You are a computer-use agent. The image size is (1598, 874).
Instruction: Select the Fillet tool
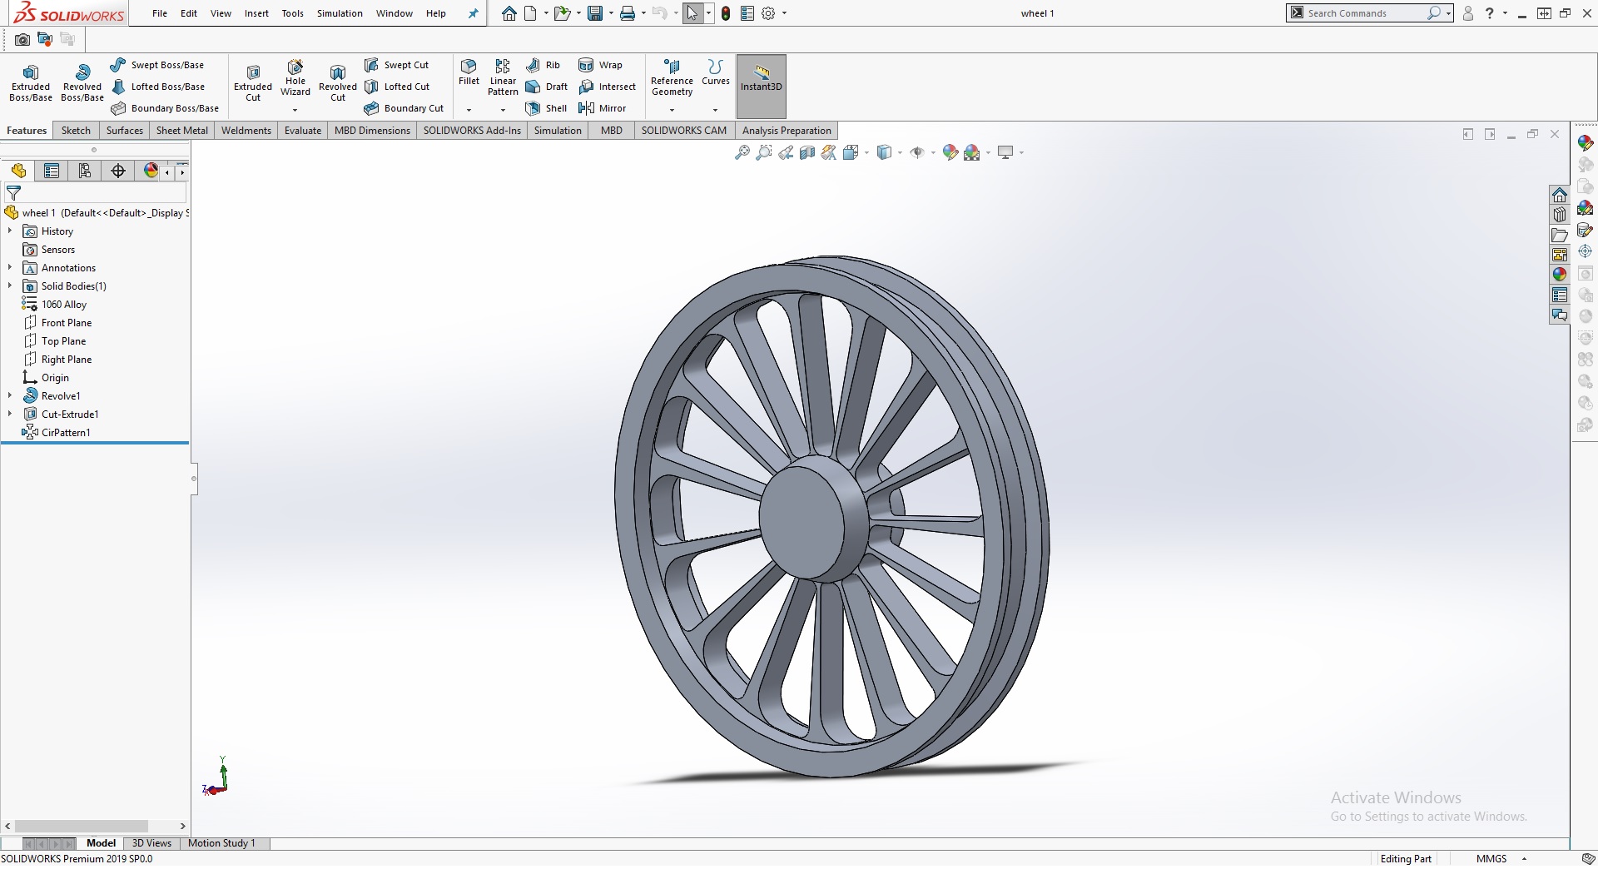coord(469,72)
